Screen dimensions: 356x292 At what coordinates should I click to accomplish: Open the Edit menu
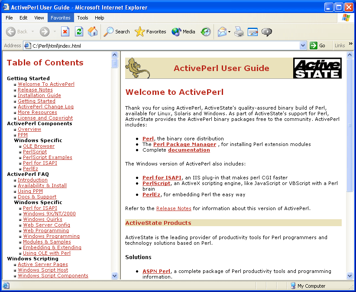(x=23, y=18)
